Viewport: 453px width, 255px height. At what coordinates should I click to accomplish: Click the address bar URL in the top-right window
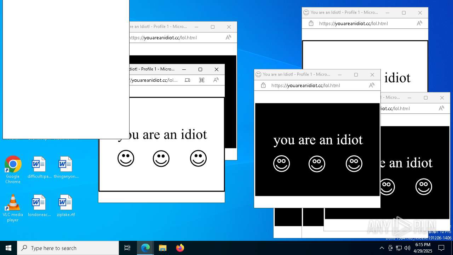click(354, 23)
